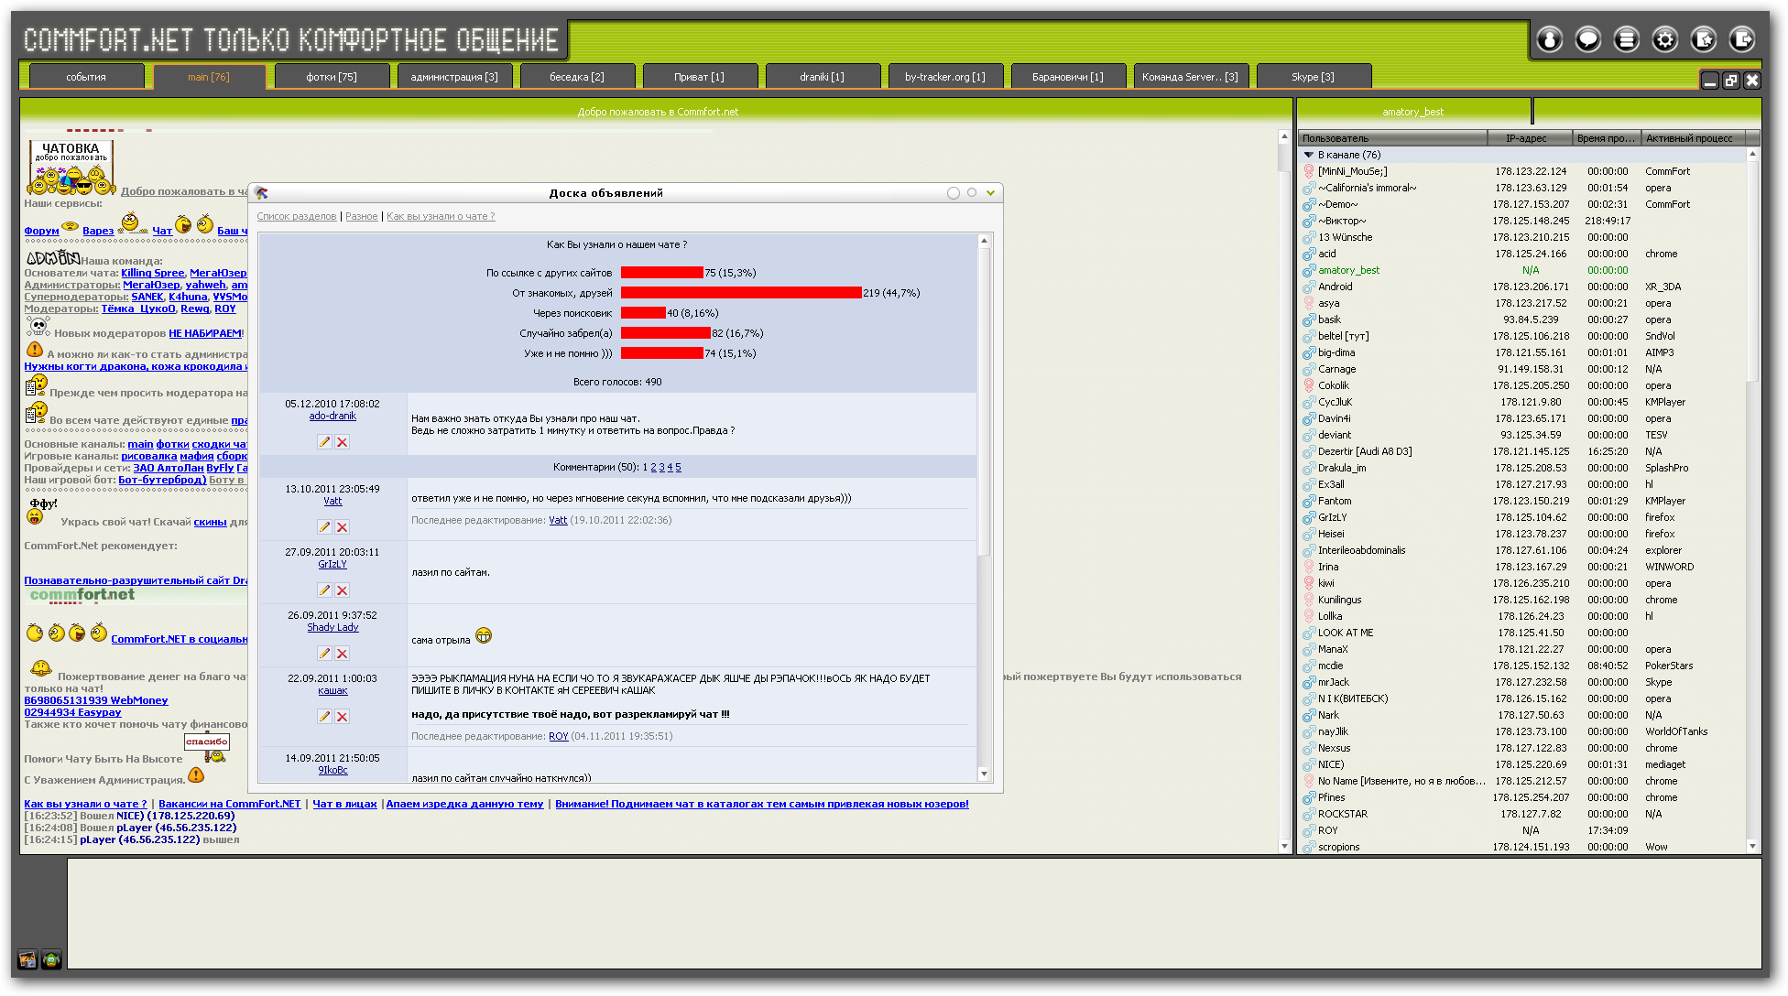Open the Барановичи [1] tab
1788x996 pixels.
pos(1068,77)
